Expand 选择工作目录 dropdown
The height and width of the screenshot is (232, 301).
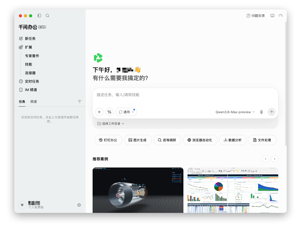(x=111, y=124)
